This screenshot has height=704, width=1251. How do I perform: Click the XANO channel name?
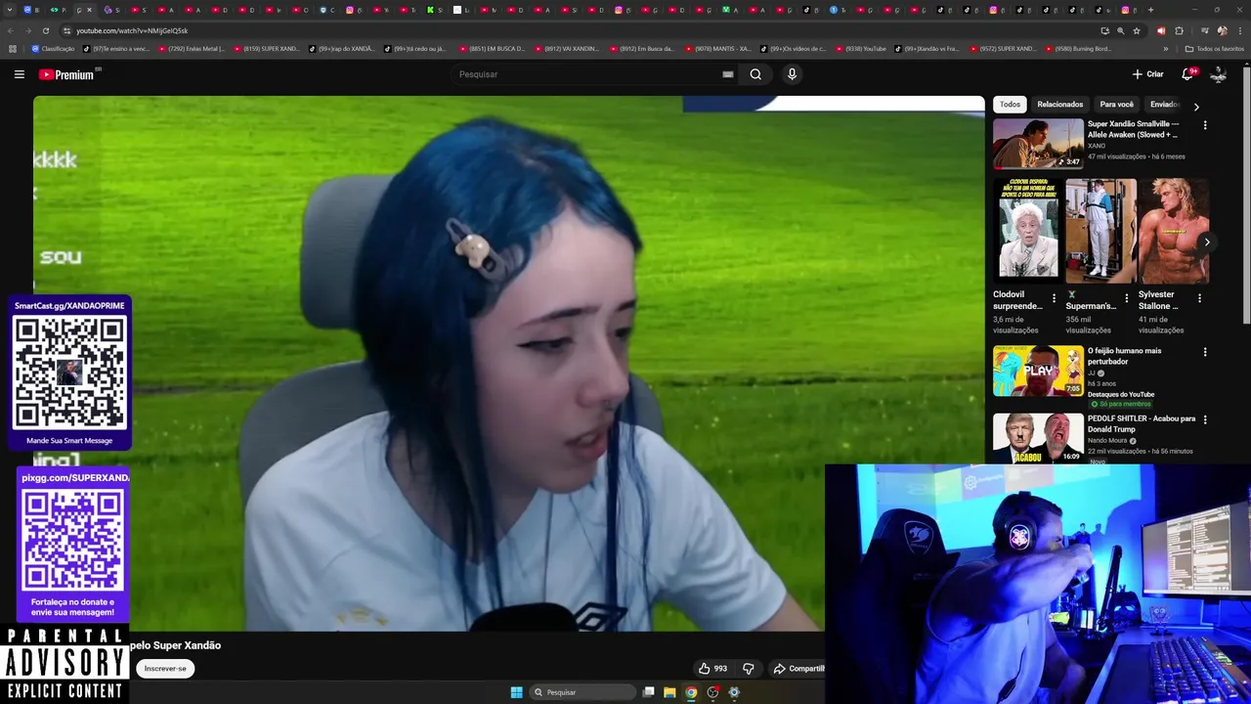1097,146
